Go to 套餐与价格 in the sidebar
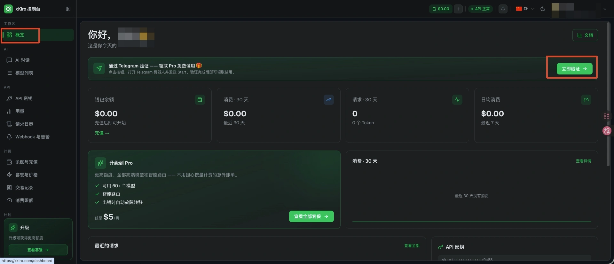 [38, 175]
